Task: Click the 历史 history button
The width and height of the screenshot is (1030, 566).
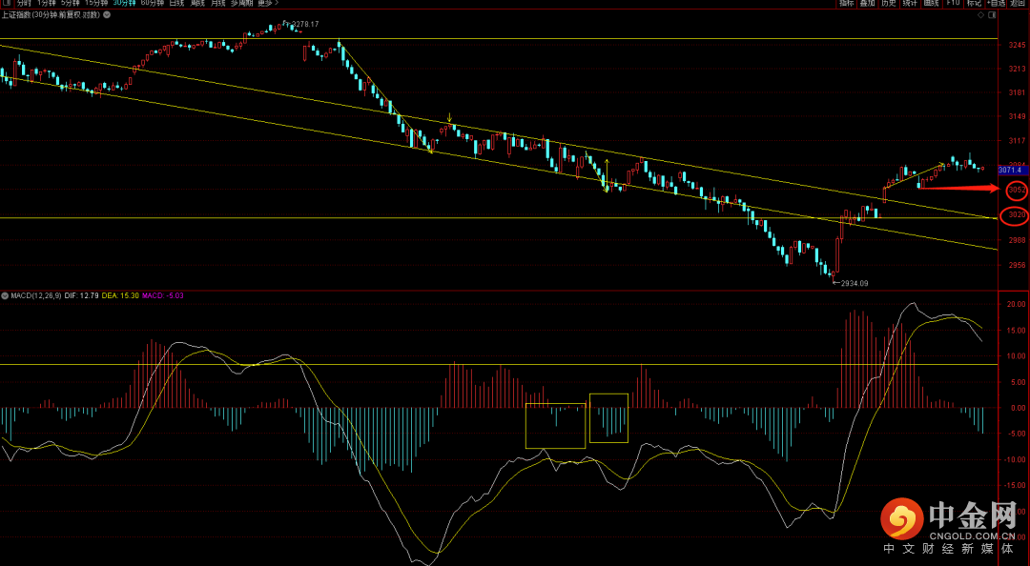Action: click(x=888, y=4)
